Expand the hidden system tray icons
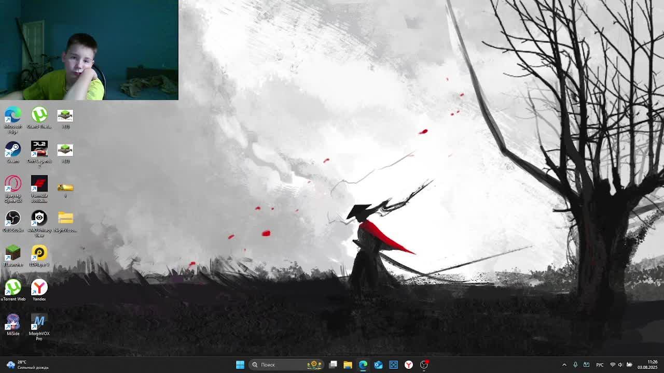Screen dimensions: 664x373 tap(564, 365)
